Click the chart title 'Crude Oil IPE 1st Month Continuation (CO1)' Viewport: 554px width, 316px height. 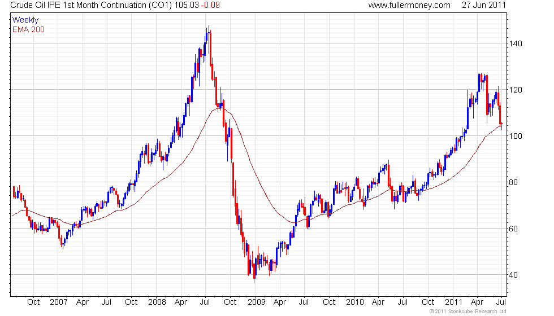(x=92, y=5)
